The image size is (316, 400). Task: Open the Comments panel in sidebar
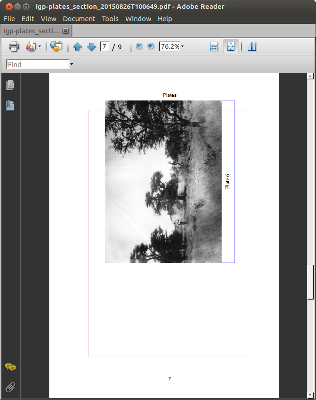click(x=10, y=368)
